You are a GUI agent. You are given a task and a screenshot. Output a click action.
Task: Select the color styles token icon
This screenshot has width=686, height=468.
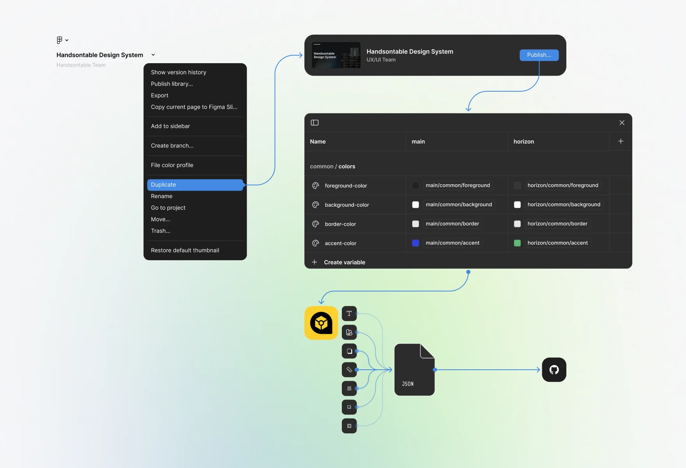(349, 332)
